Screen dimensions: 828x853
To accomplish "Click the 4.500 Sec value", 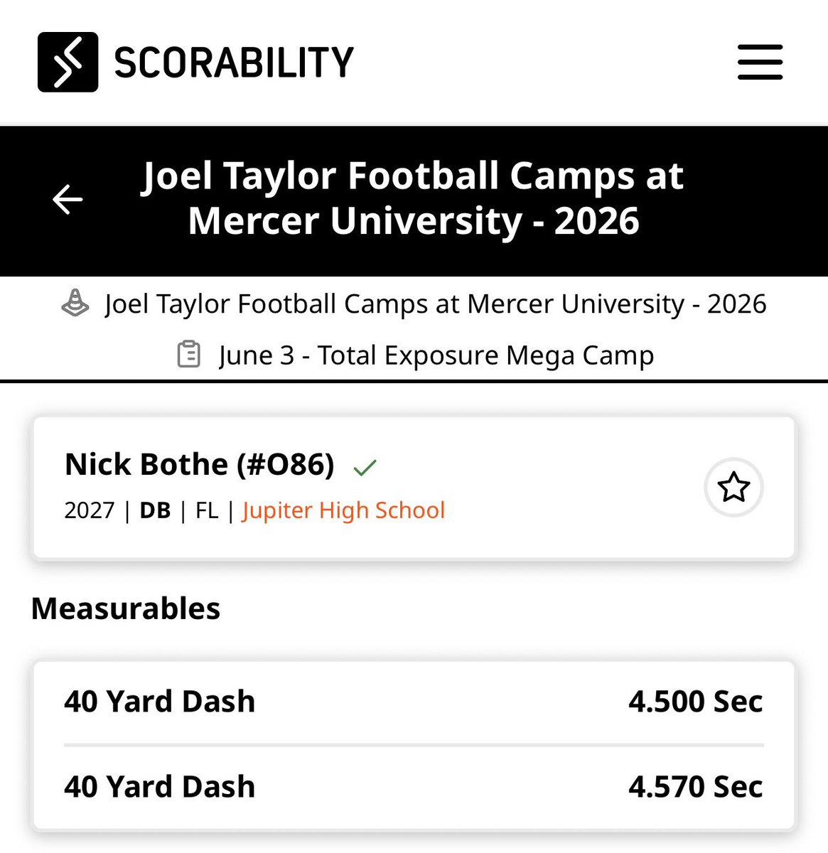I will click(x=696, y=702).
